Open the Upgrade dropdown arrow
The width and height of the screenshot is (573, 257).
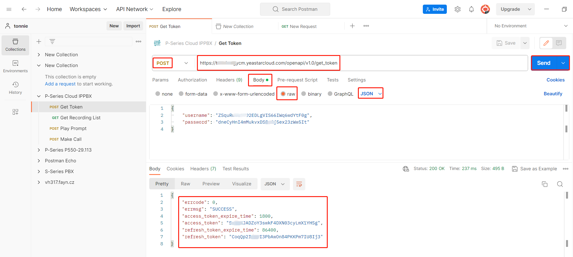(530, 9)
